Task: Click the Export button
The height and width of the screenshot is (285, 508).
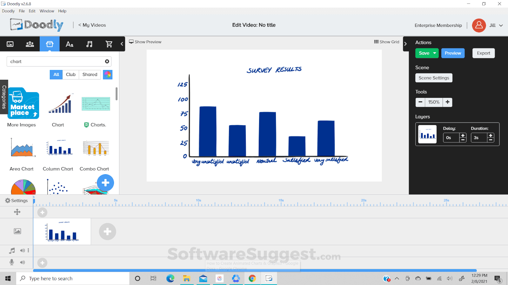Action: tap(484, 53)
